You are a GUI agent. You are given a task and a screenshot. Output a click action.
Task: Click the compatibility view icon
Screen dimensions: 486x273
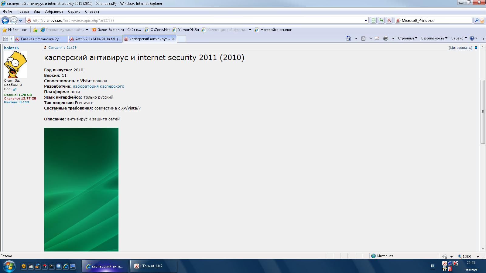click(x=373, y=20)
